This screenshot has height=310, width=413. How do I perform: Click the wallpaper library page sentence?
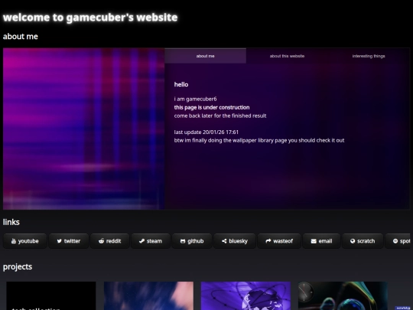(259, 140)
